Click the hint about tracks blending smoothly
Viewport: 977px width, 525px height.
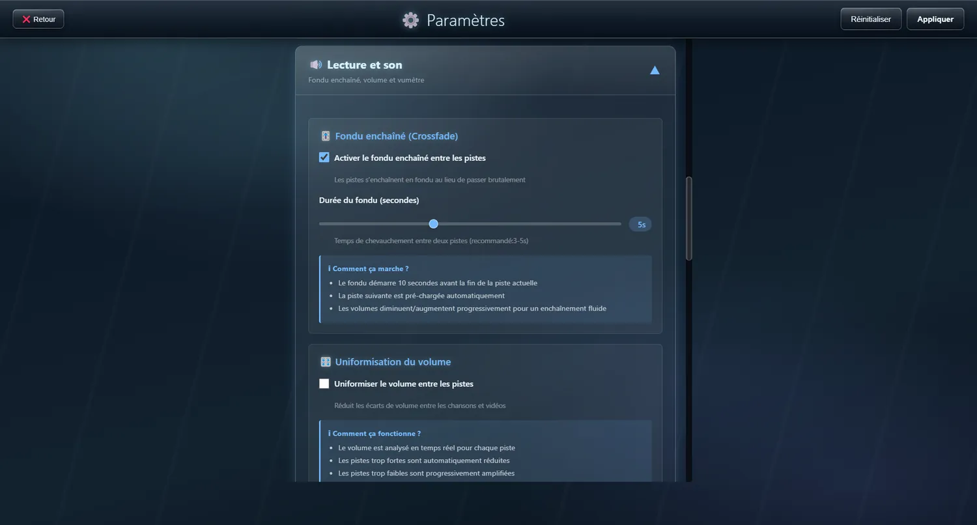coord(430,180)
